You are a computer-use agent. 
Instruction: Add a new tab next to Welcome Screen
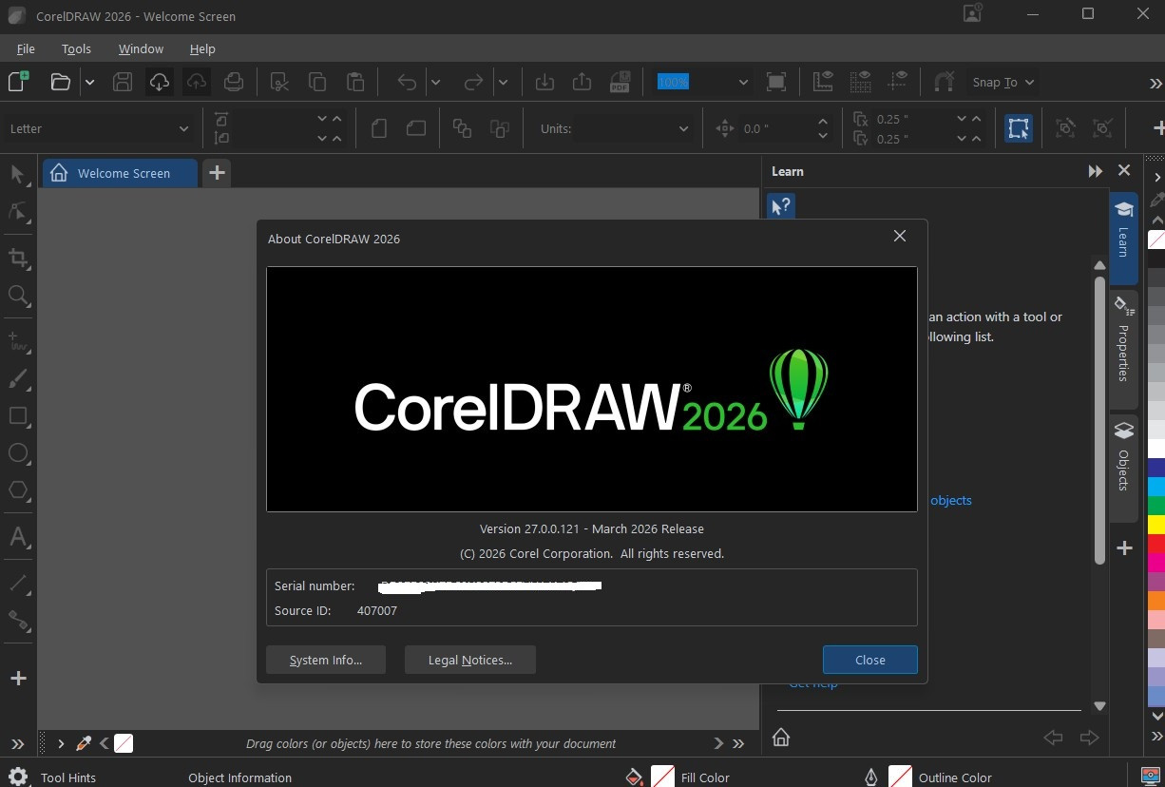(x=217, y=173)
